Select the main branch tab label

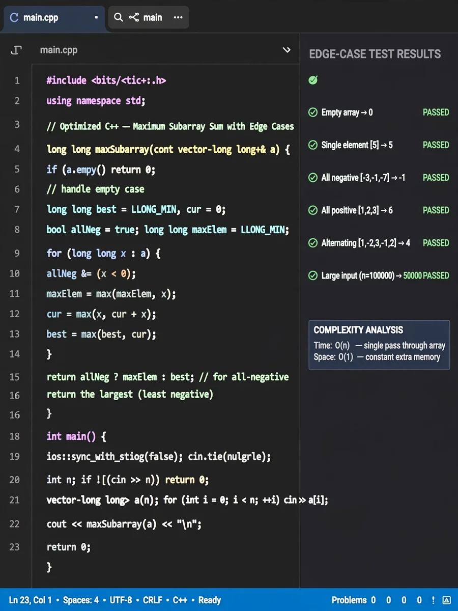(153, 17)
